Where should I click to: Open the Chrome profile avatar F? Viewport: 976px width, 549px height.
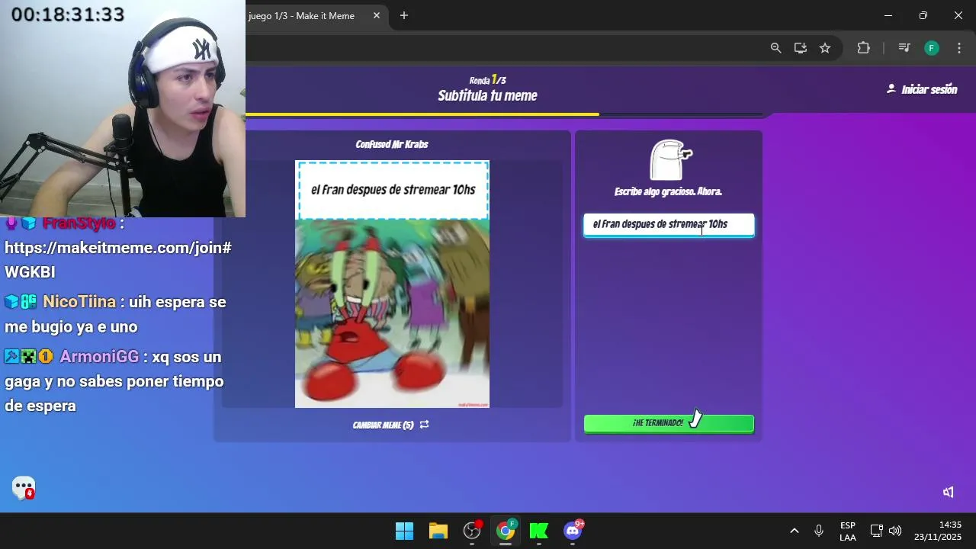click(931, 47)
